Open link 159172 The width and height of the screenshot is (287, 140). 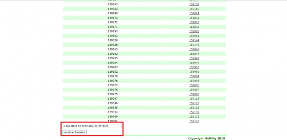(194, 117)
